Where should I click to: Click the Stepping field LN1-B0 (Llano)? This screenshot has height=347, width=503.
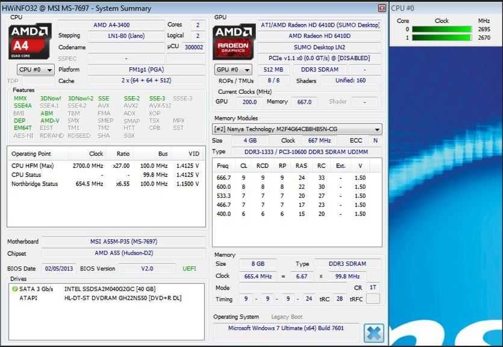coord(127,36)
